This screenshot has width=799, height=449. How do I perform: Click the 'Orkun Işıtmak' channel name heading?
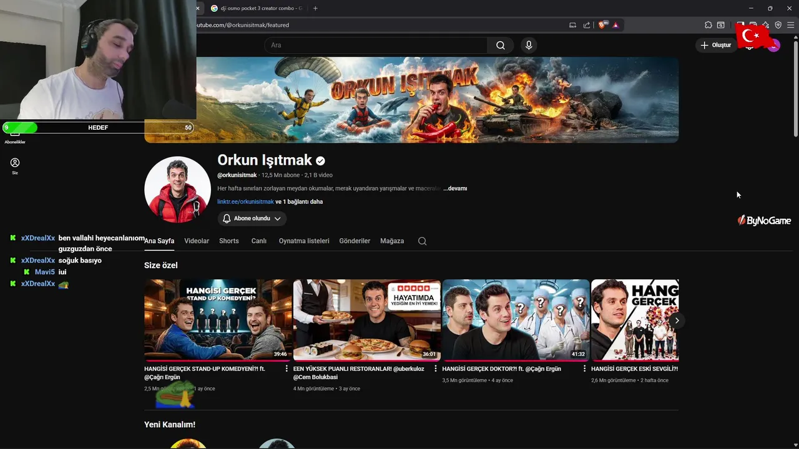coord(264,160)
